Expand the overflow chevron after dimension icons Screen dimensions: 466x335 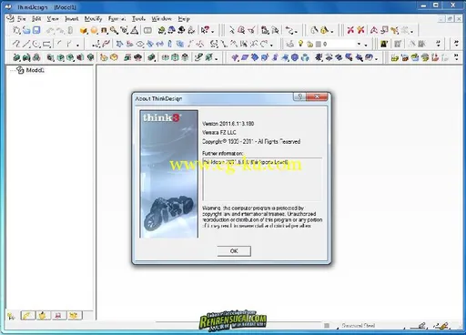[438, 44]
